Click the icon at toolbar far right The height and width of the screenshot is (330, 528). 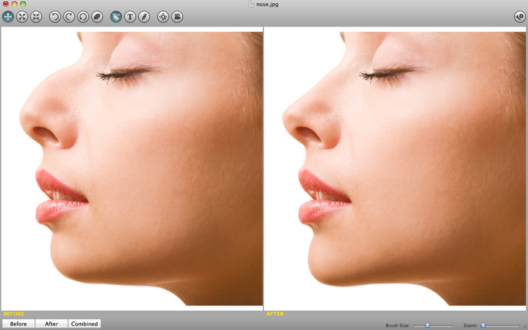tap(519, 17)
